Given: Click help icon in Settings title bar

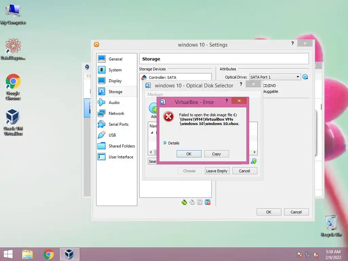Looking at the screenshot, I should point(293,43).
